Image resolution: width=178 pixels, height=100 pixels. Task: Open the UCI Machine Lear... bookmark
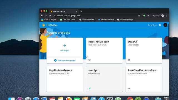87,20
